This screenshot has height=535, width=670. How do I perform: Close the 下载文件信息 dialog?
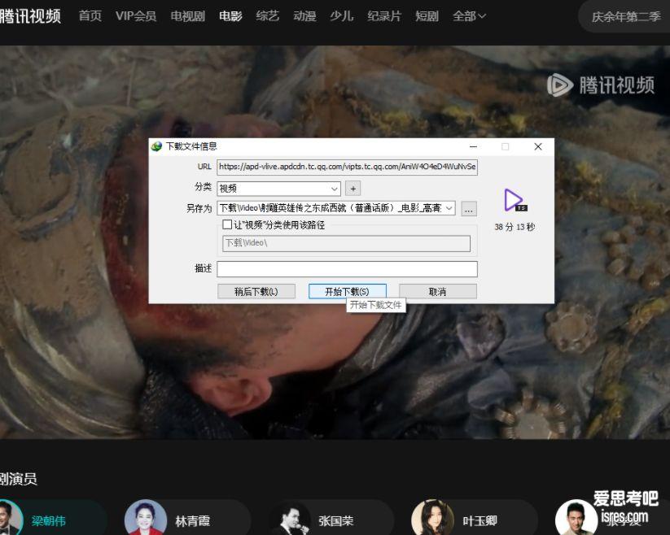point(538,147)
